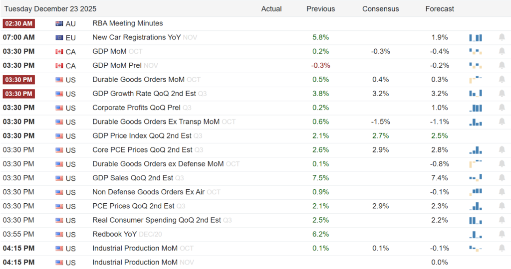Open mini chart for Non Defense Goods Orders

[x=476, y=192]
